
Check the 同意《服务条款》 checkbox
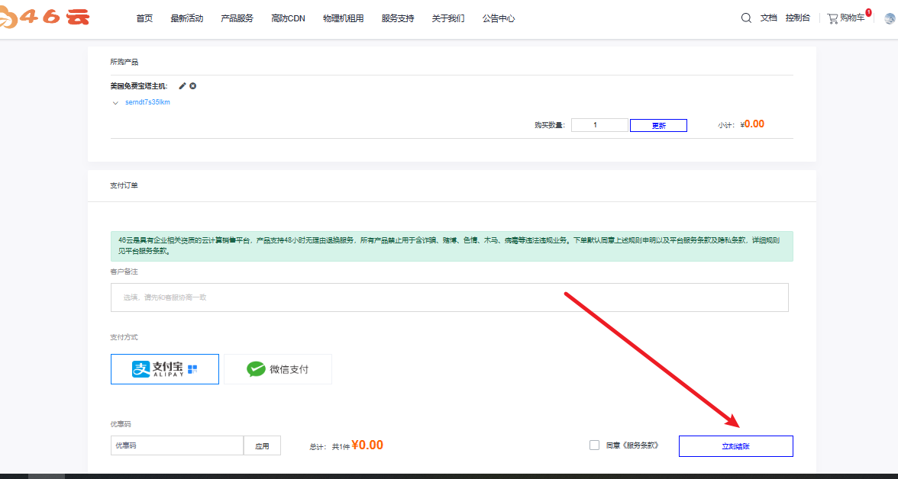[594, 445]
